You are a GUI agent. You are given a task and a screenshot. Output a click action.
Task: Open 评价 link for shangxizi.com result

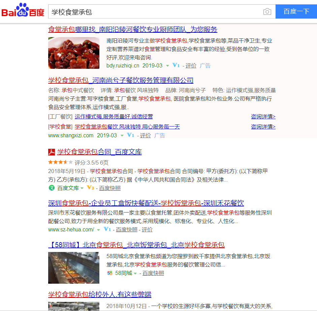coord(145,136)
